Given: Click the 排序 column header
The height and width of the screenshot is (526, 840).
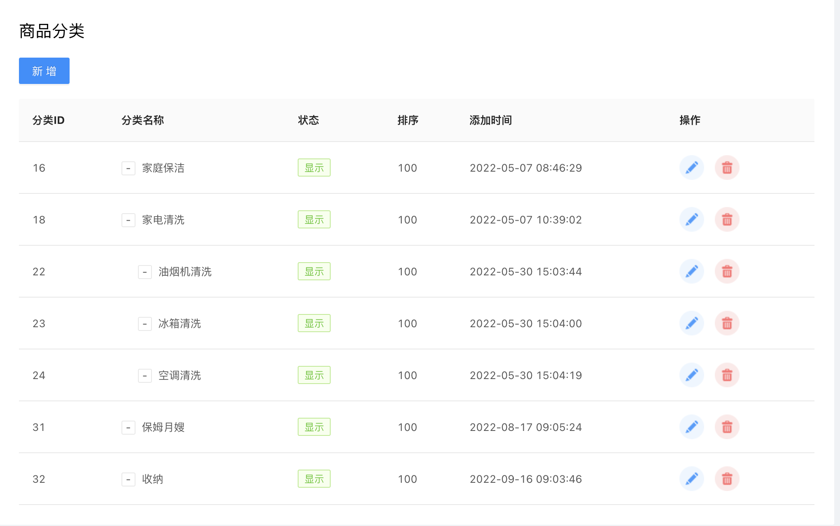Looking at the screenshot, I should coord(408,120).
